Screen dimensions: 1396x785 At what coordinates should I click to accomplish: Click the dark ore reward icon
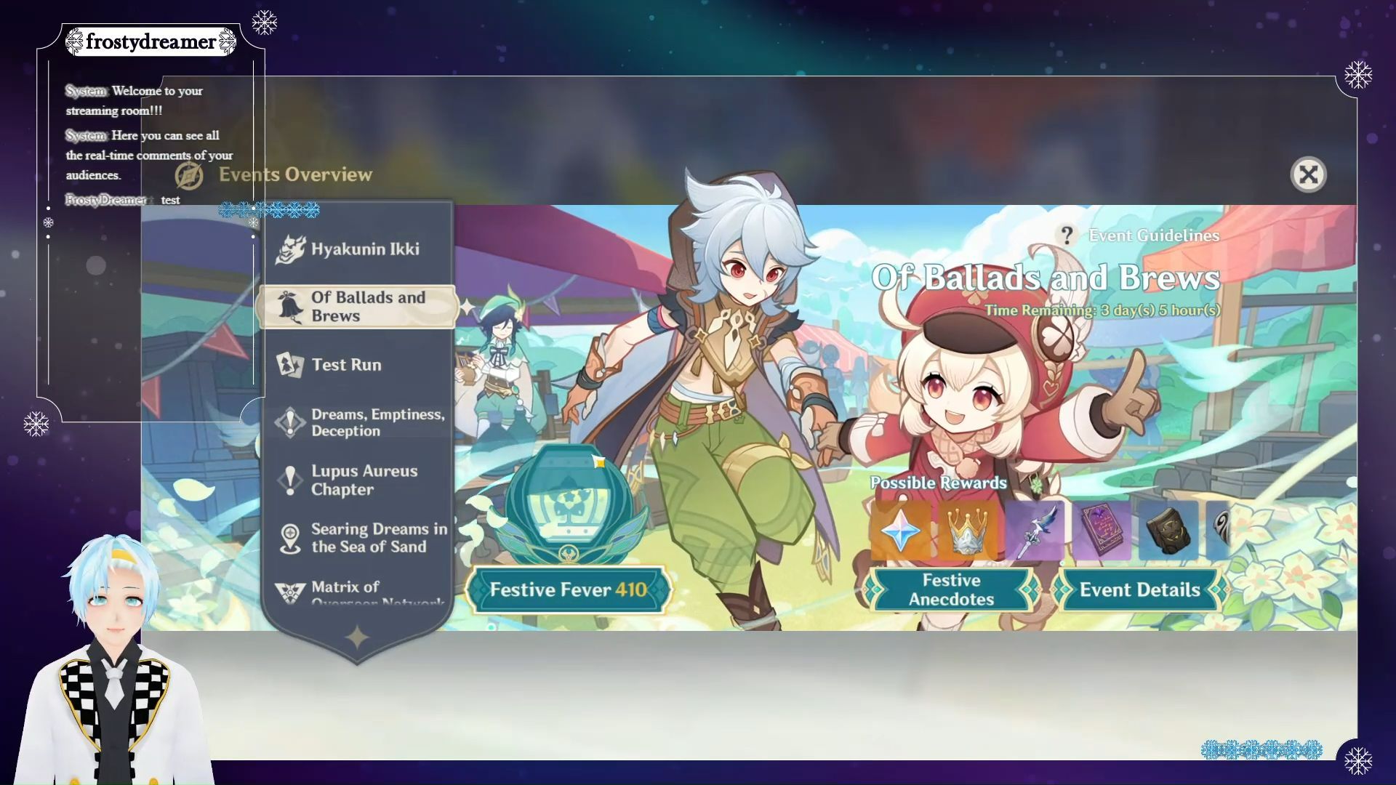click(x=1168, y=531)
